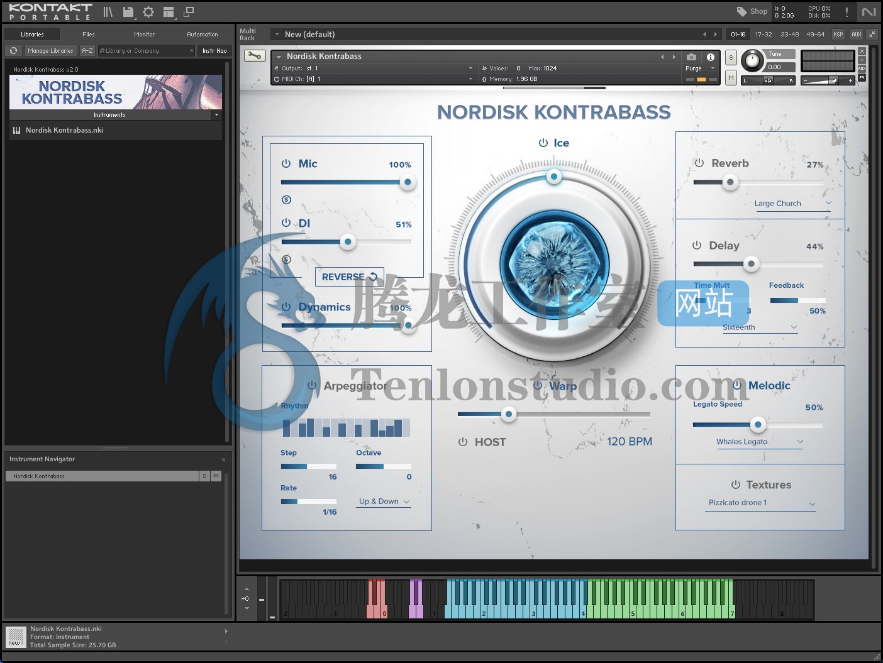The height and width of the screenshot is (663, 883).
Task: Click the minimized view icon
Action: click(189, 12)
